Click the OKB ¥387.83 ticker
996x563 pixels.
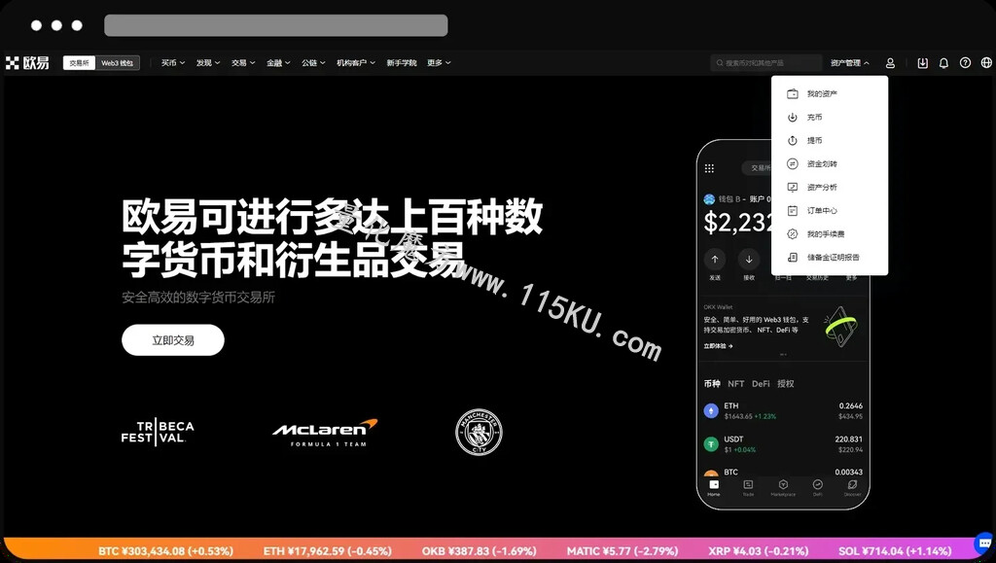tap(479, 551)
